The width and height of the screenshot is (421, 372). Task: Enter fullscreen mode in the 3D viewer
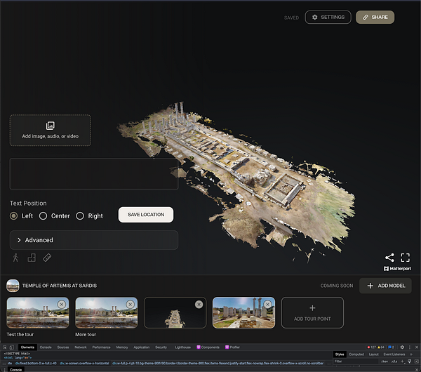click(405, 258)
